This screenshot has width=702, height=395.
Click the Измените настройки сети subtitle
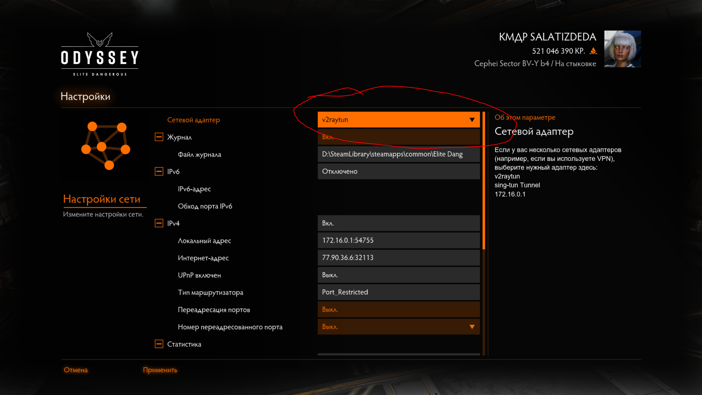103,214
